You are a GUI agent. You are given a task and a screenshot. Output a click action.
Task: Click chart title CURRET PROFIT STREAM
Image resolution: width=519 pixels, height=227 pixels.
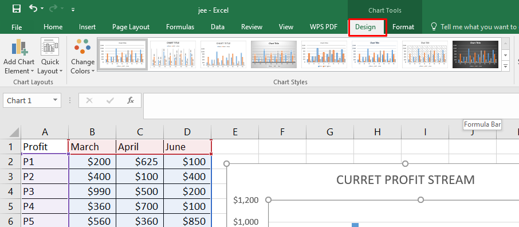coord(405,180)
